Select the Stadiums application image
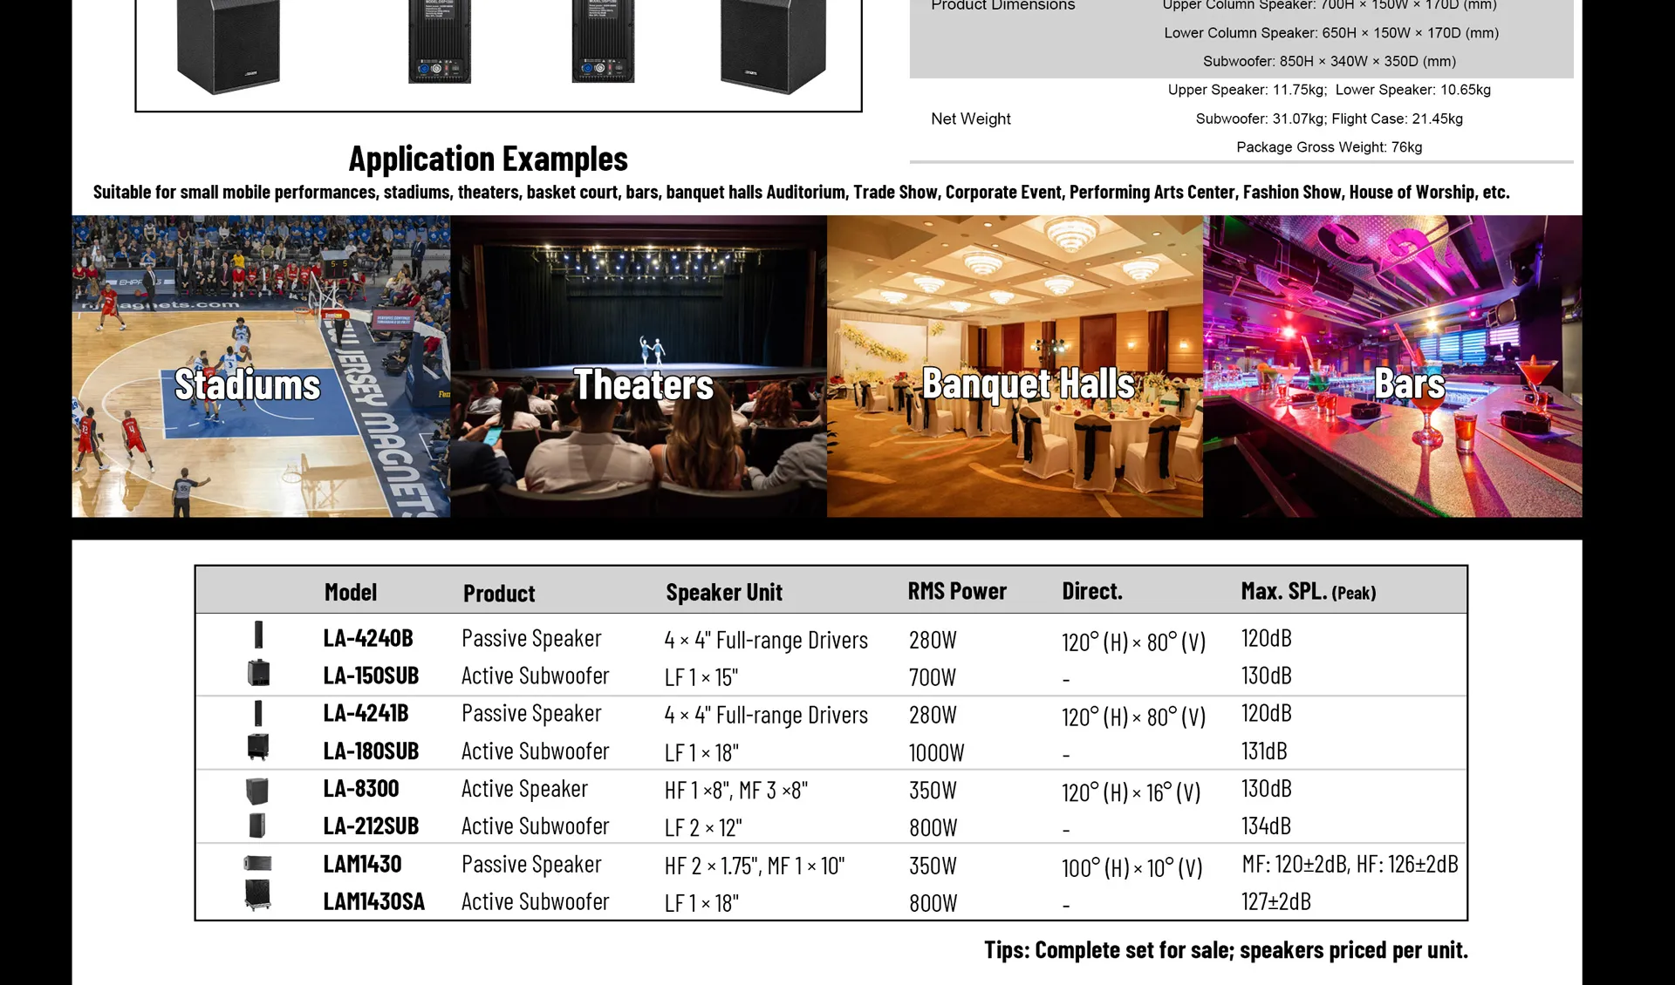Image resolution: width=1675 pixels, height=985 pixels. coord(260,366)
